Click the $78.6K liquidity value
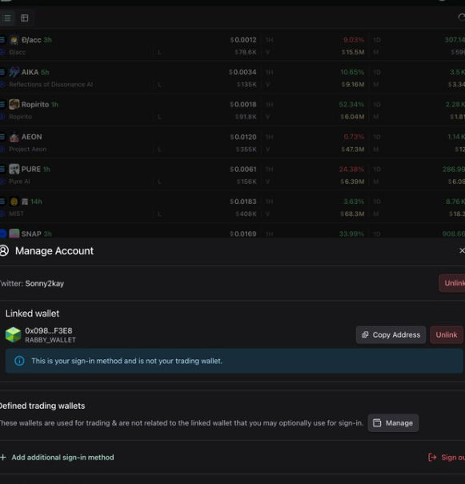The width and height of the screenshot is (465, 484). click(x=246, y=53)
